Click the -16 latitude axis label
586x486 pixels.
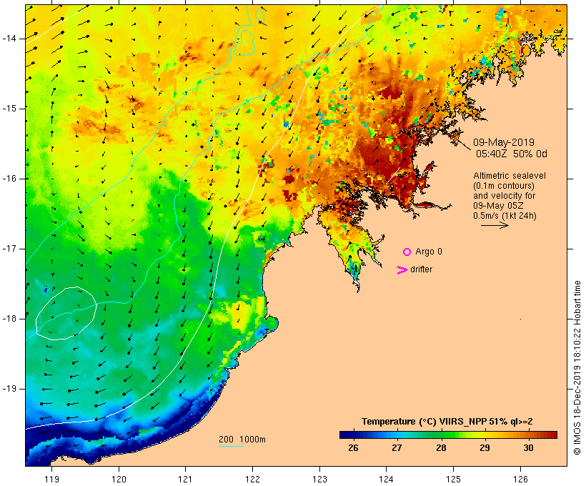[9, 179]
